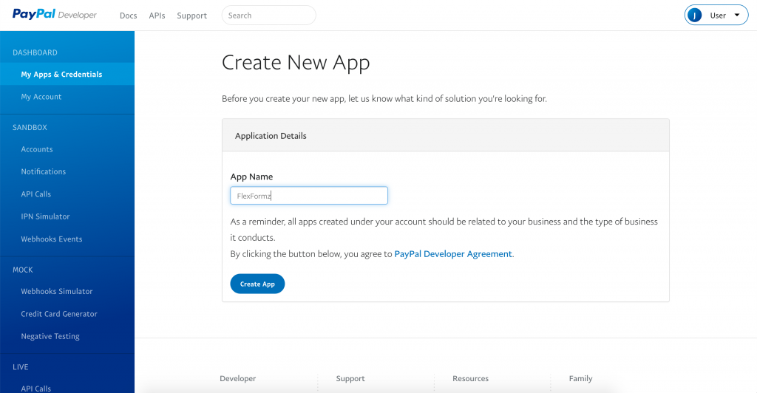The height and width of the screenshot is (393, 757).
Task: Open Sandbox Notifications
Action: [x=44, y=171]
